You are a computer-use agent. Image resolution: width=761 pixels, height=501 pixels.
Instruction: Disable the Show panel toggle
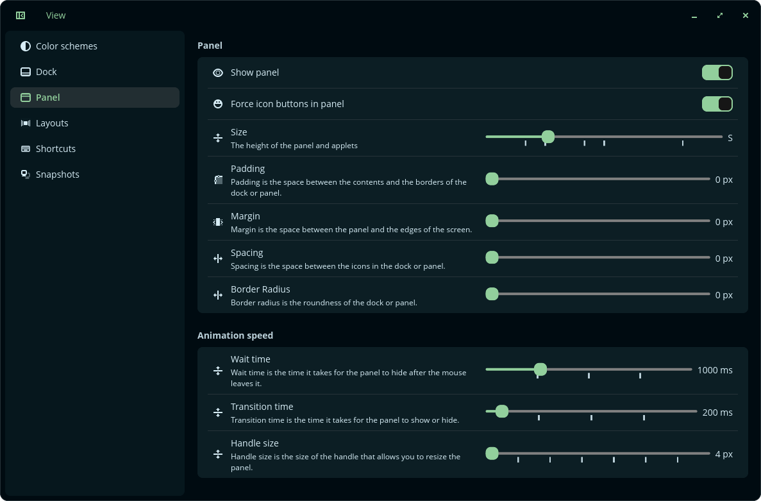pos(717,73)
